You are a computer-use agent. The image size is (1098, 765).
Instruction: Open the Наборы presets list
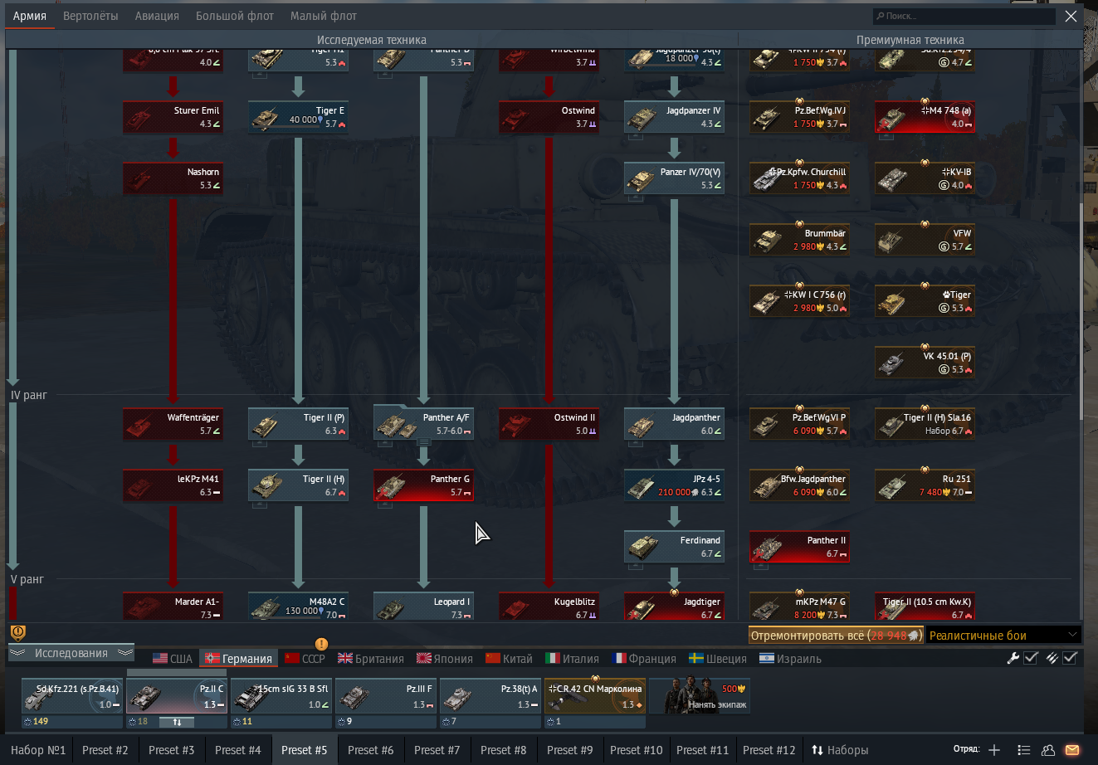840,750
